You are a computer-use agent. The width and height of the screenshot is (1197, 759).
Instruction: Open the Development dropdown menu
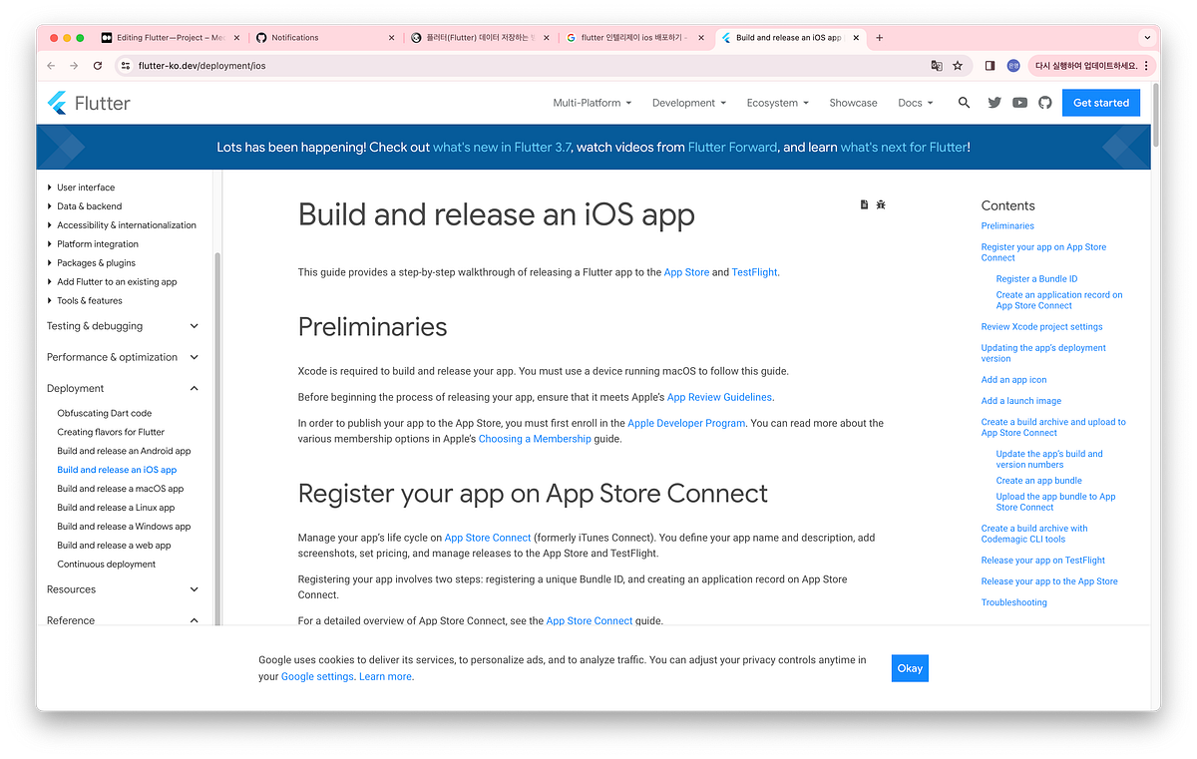click(x=689, y=103)
